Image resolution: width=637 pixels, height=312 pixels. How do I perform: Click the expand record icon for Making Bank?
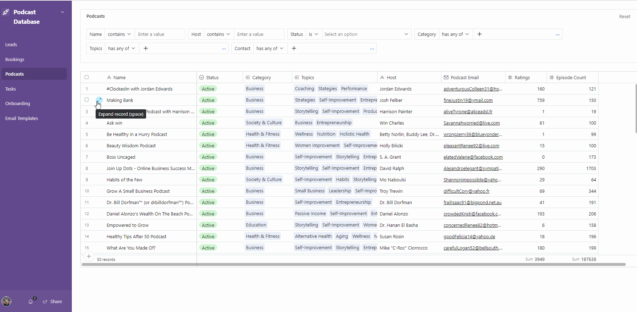tap(99, 100)
